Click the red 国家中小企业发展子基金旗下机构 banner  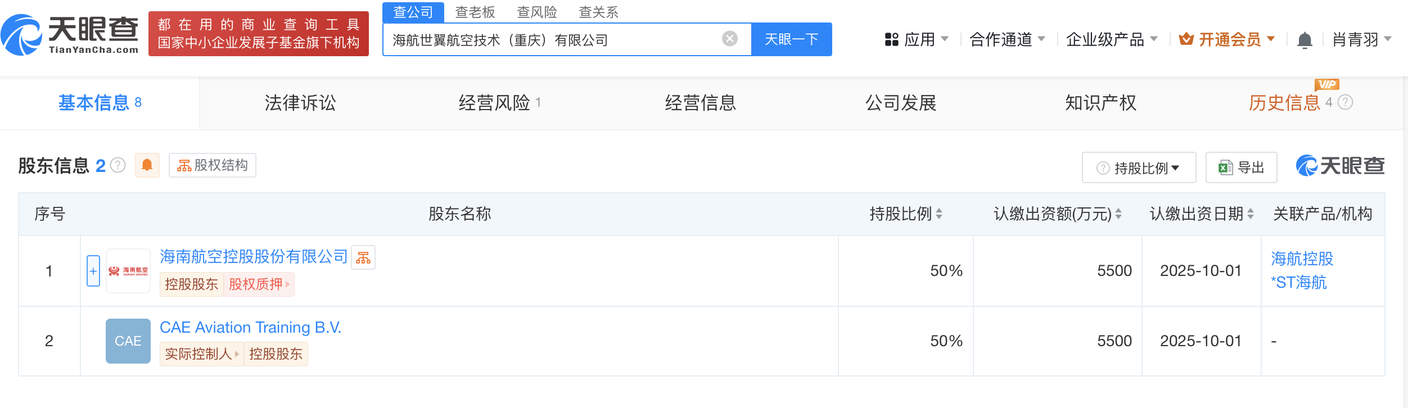click(259, 34)
